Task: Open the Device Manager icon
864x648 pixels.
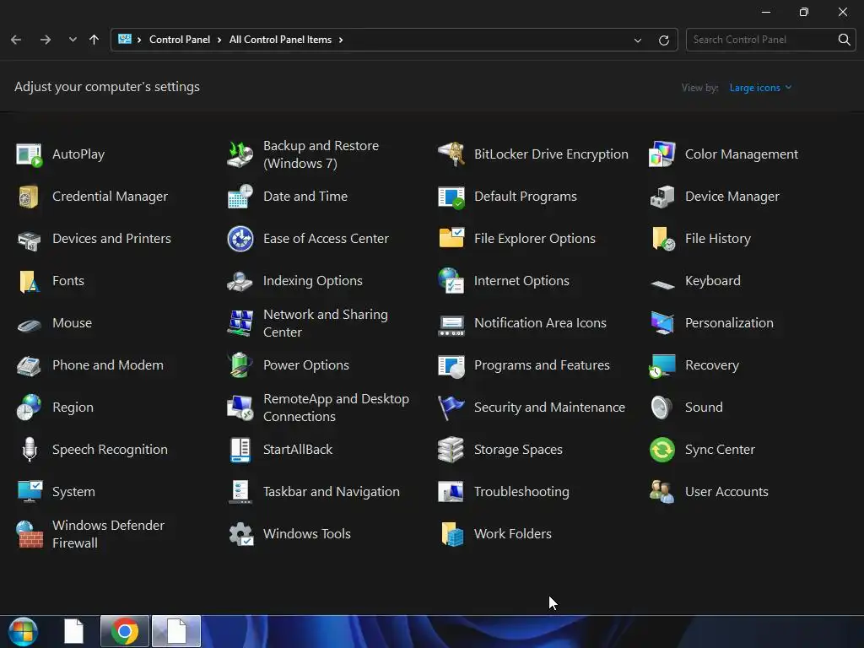Action: 662,197
